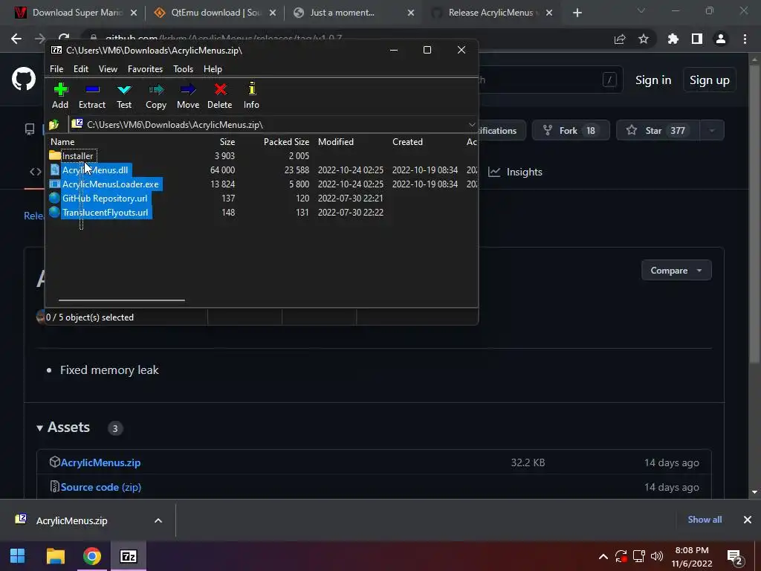761x571 pixels.
Task: Open the Chrome profile icon
Action: [x=721, y=39]
